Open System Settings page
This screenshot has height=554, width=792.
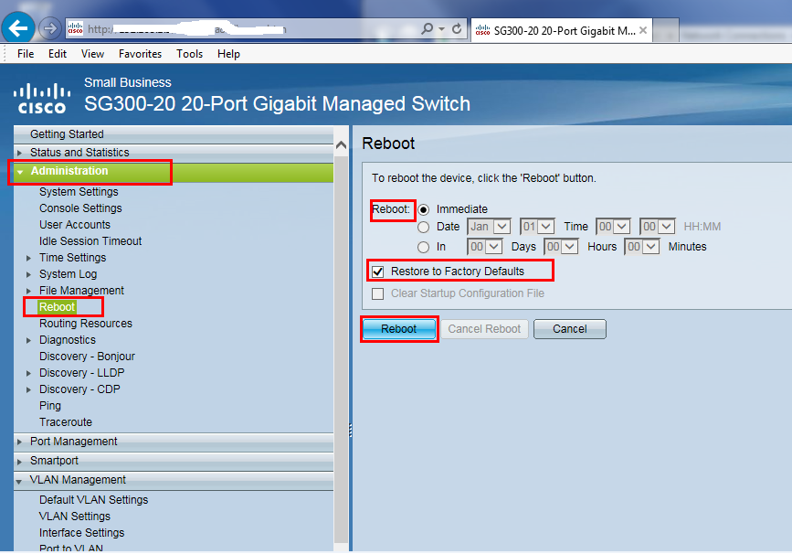pos(79,192)
